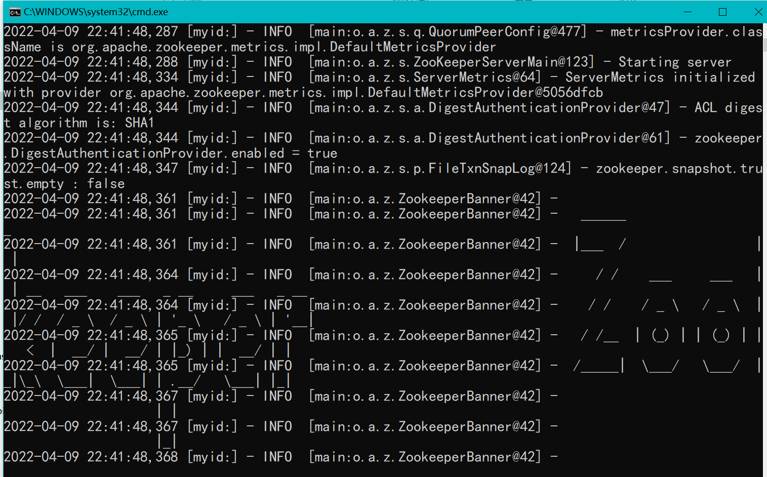Click the 22:41:48,368 timestamp

[x=132, y=457]
